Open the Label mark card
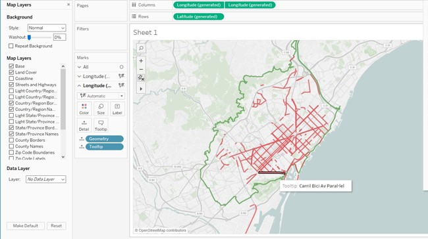 [117, 109]
